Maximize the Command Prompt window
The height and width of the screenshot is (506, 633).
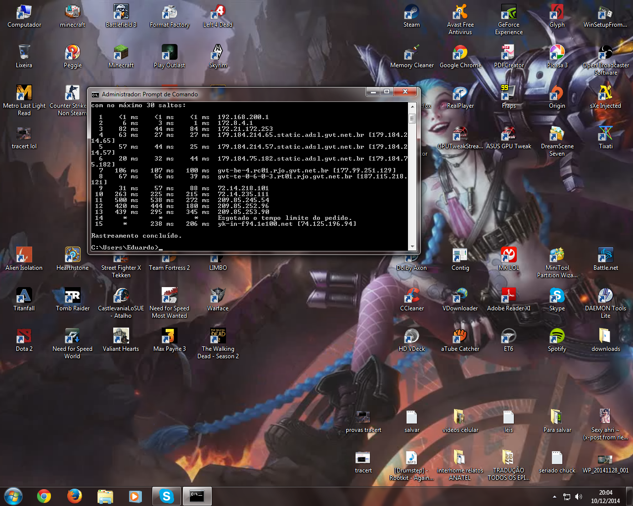coord(387,92)
